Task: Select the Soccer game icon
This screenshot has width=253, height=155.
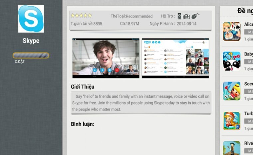Action: tap(232, 91)
